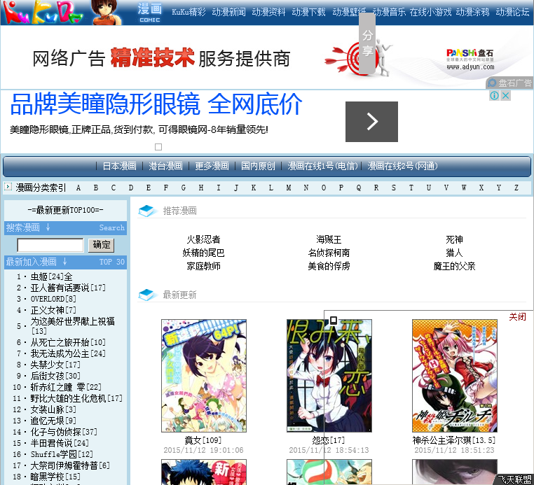Open recommended manga 魔王的父亲
This screenshot has height=485, width=534.
pos(454,266)
